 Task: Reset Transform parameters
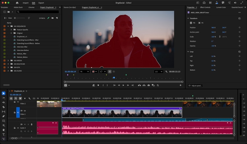click(x=239, y=18)
